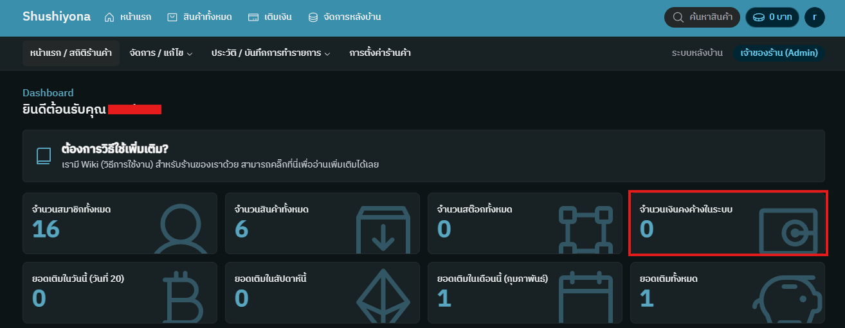
Task: Click the เจ้าของร้าน (Admin) badge
Action: [x=779, y=53]
